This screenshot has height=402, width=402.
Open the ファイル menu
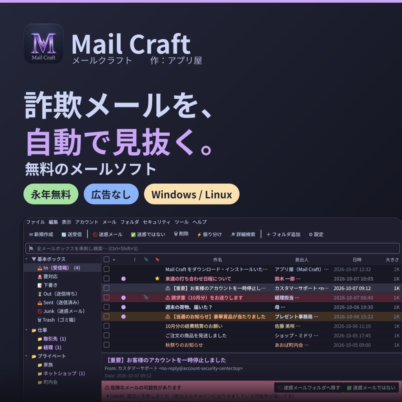[35, 222]
